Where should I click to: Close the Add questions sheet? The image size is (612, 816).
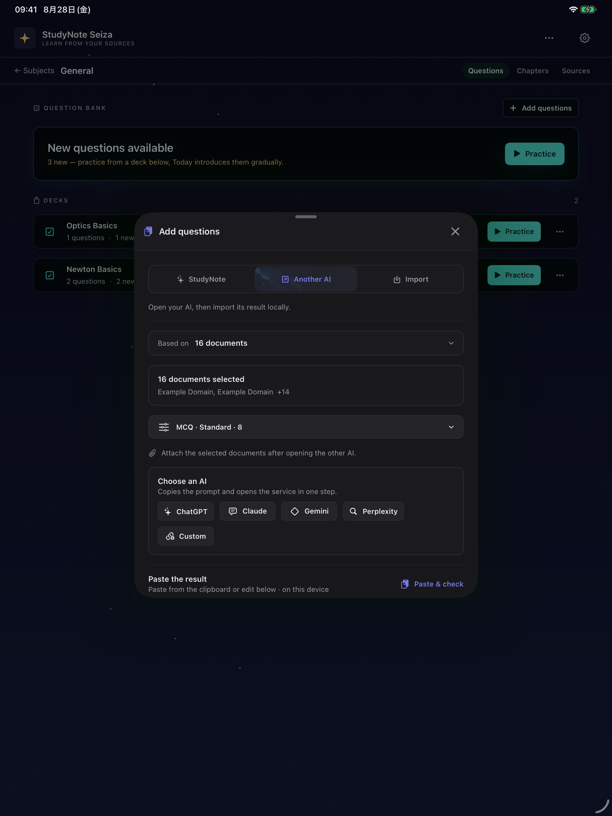tap(455, 231)
